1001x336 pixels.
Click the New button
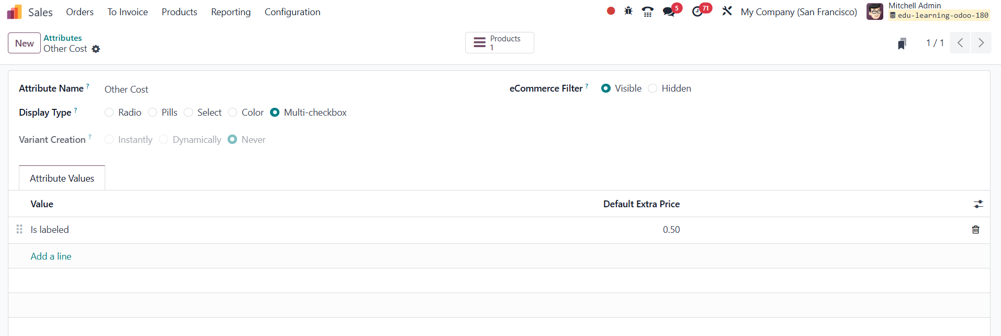(24, 43)
